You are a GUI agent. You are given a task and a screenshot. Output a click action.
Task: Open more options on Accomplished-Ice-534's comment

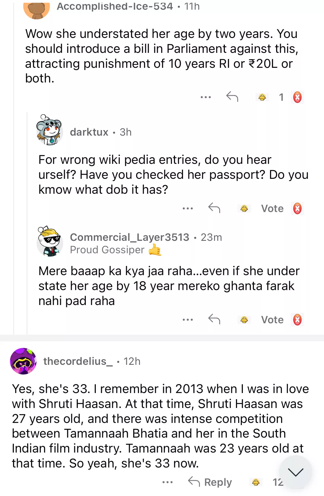point(206,97)
